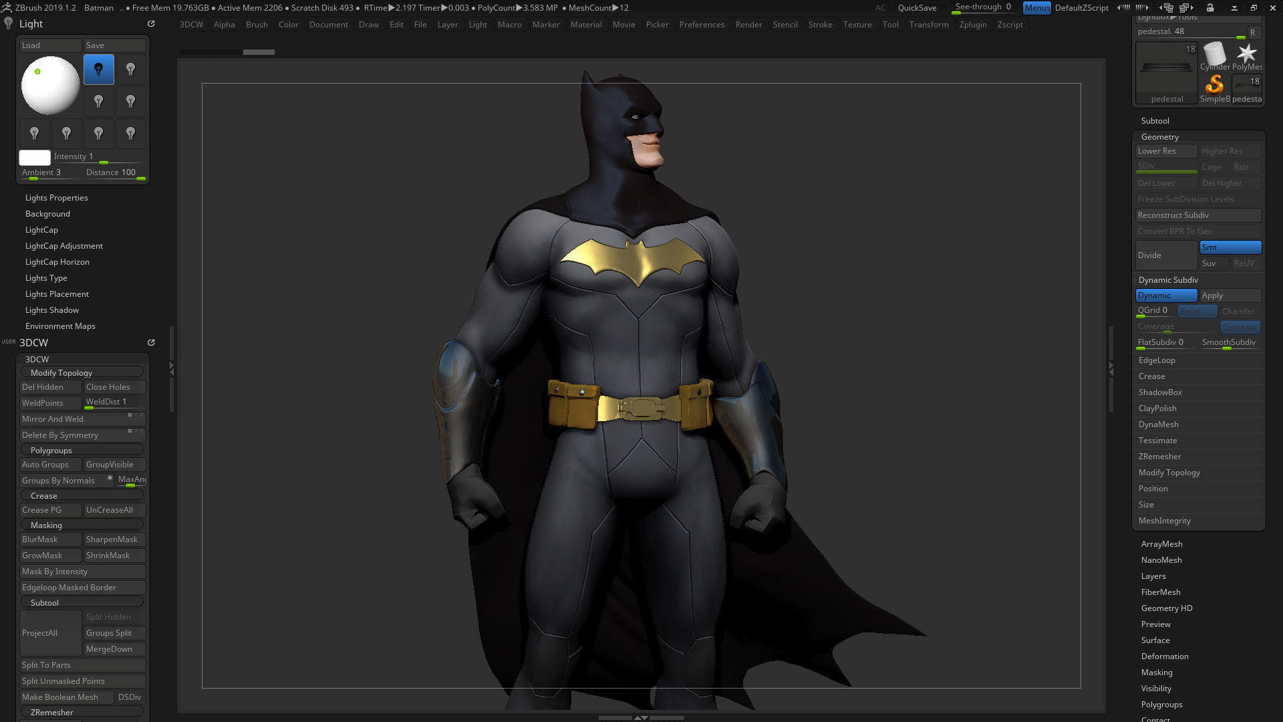
Task: Open the Brush menu
Action: (x=257, y=25)
